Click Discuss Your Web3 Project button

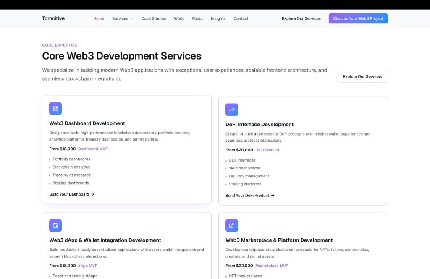click(358, 18)
